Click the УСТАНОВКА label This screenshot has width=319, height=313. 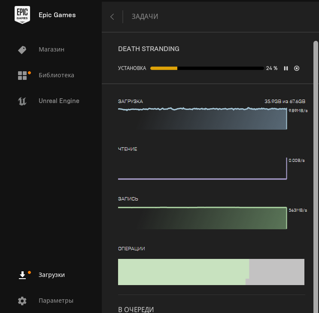point(132,68)
